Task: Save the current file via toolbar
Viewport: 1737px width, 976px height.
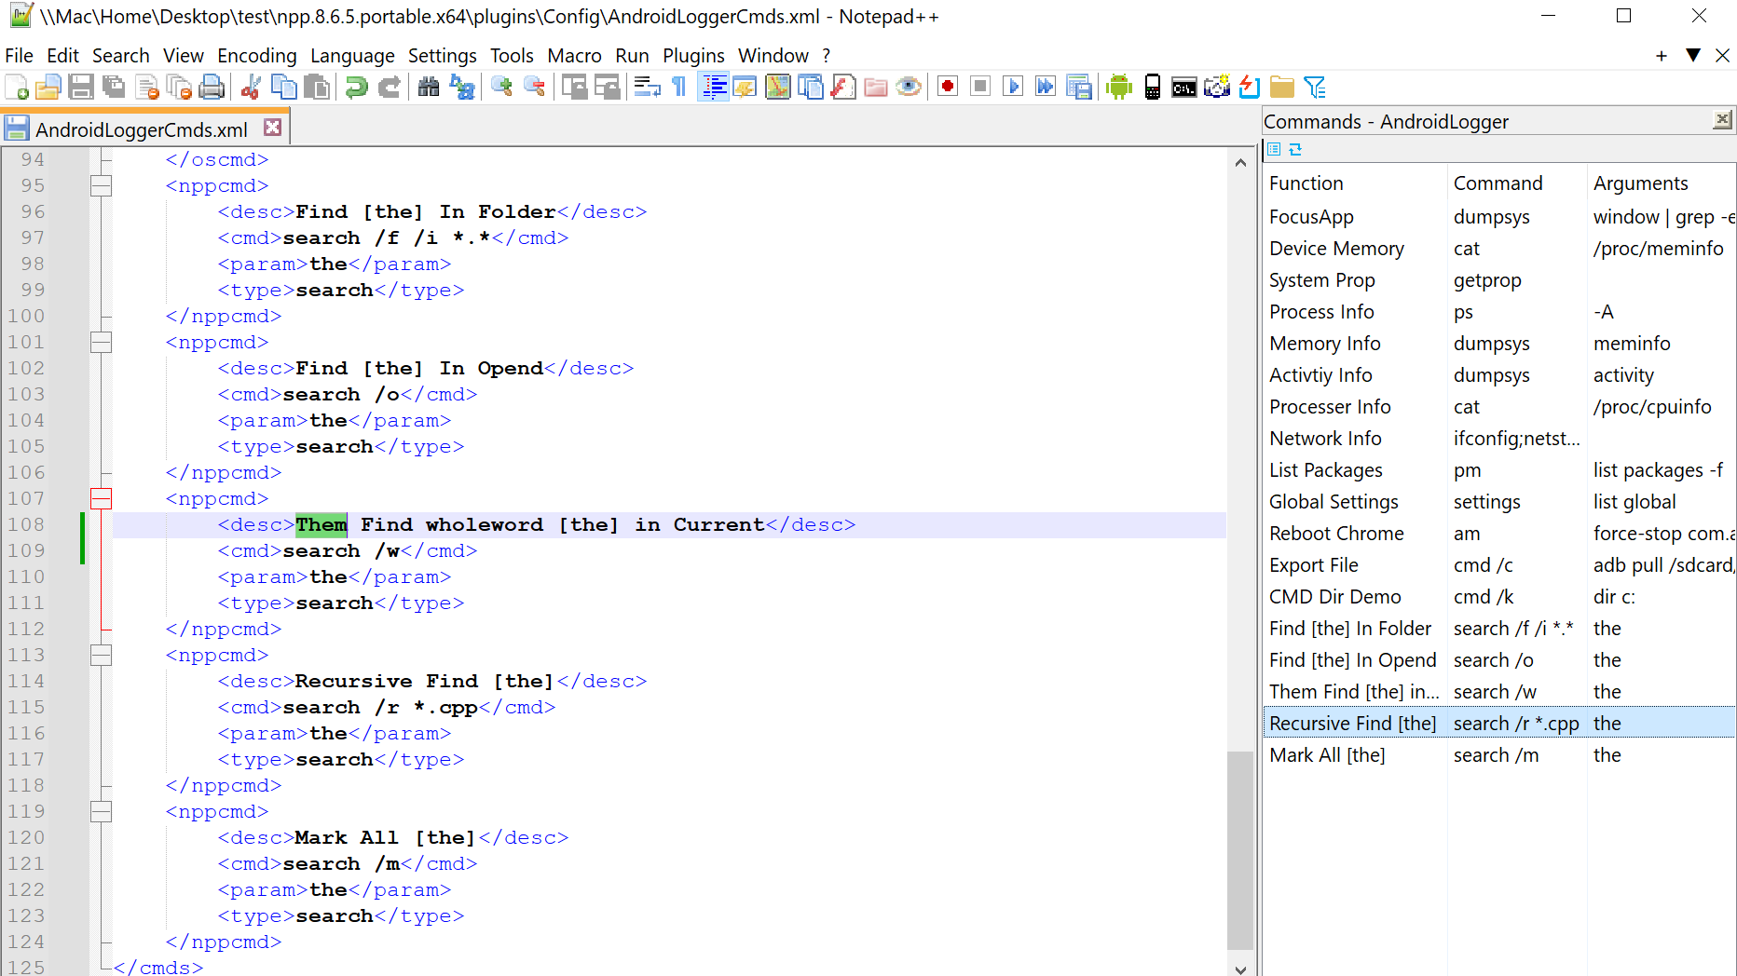Action: point(81,88)
